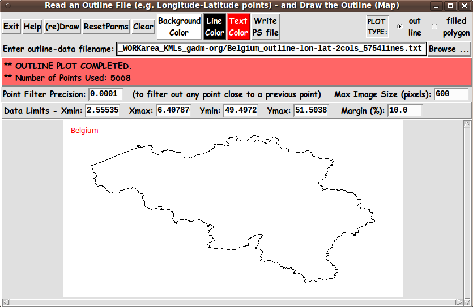The image size is (473, 307).
Task: Close the window with the X button
Action: click(x=465, y=6)
